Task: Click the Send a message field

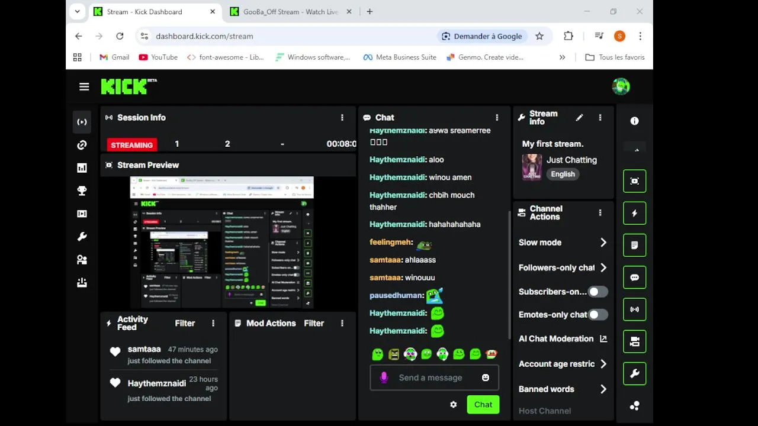Action: click(434, 377)
